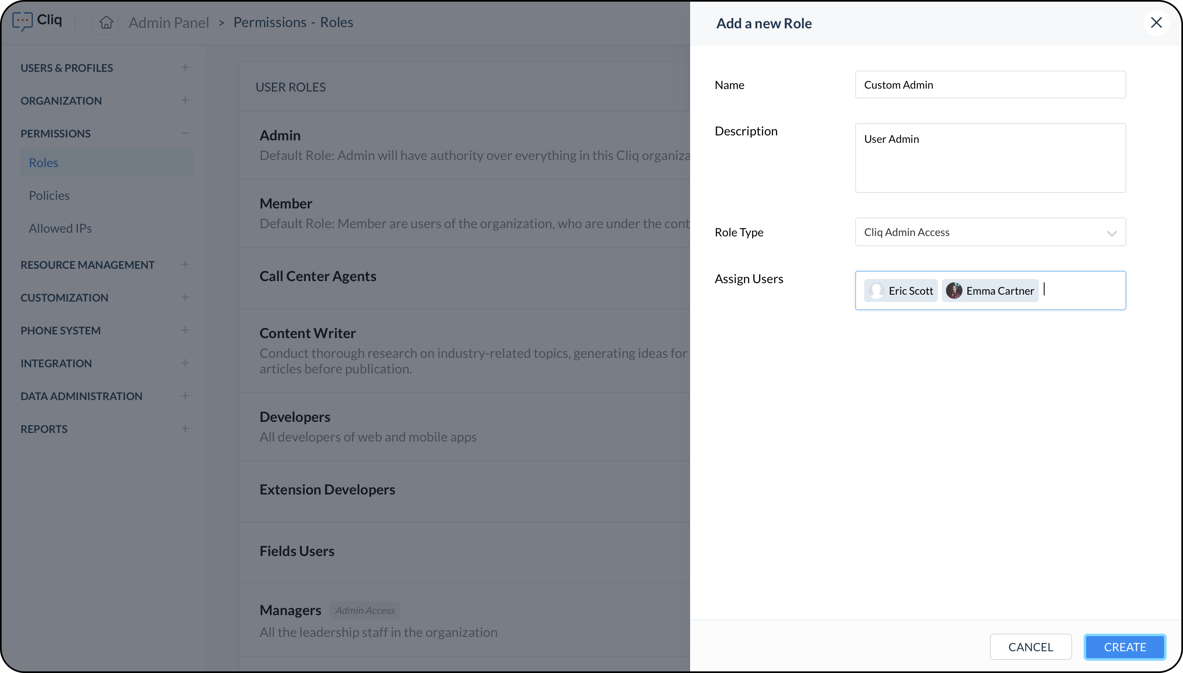The image size is (1183, 673).
Task: Collapse the Permissions section
Action: (185, 133)
